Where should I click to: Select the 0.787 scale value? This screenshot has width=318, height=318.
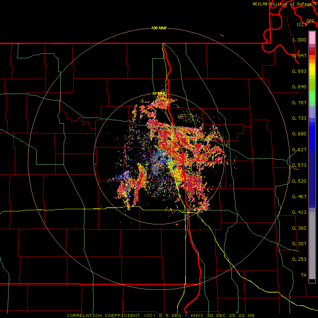[x=299, y=102]
